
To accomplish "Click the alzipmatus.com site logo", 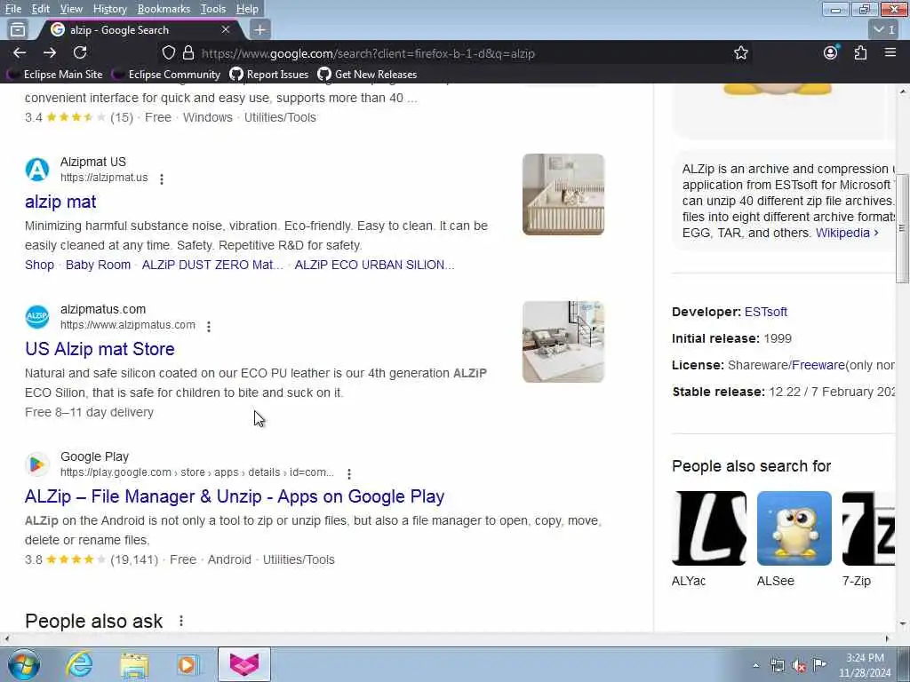I will (37, 317).
